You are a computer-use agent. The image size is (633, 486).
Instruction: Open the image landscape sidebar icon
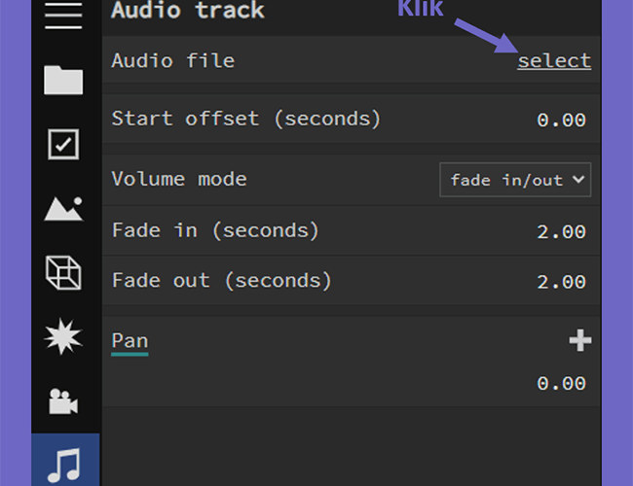pyautogui.click(x=63, y=209)
